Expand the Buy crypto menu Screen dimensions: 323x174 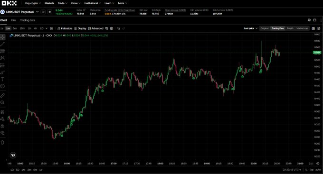[x=33, y=3]
